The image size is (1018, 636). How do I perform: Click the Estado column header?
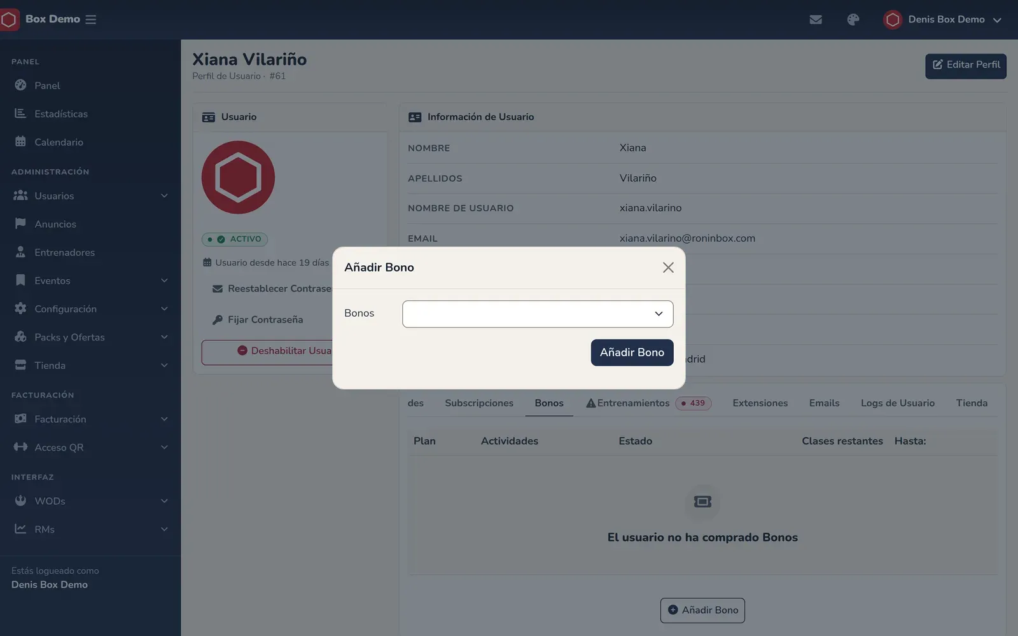tap(635, 441)
